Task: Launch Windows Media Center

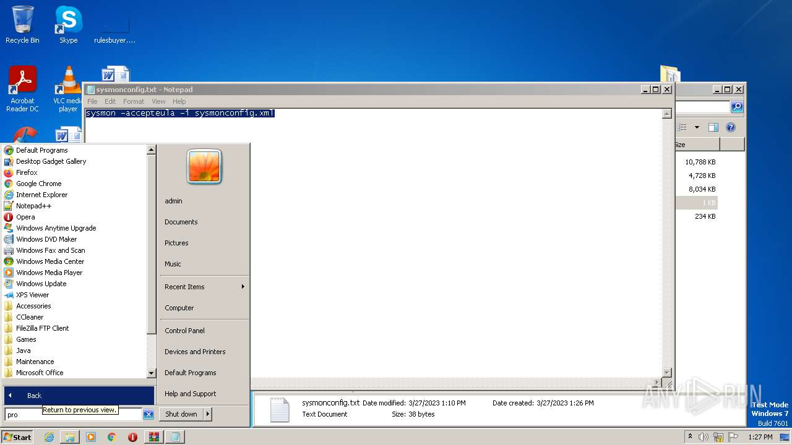Action: click(74, 261)
